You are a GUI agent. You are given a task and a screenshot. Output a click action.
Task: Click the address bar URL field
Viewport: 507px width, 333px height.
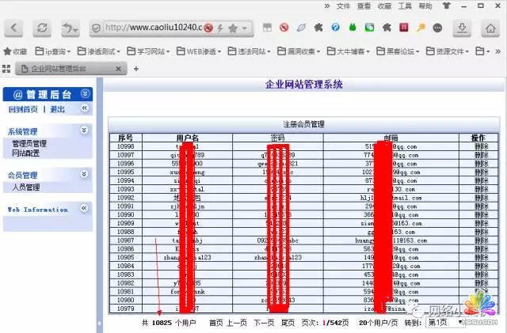click(x=151, y=28)
